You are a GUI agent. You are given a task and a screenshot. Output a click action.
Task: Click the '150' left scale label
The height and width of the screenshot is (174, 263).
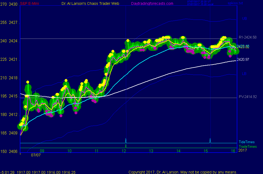3,151
